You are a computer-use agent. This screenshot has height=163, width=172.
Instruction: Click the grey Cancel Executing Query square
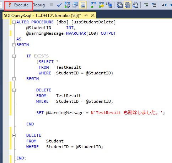52,5
